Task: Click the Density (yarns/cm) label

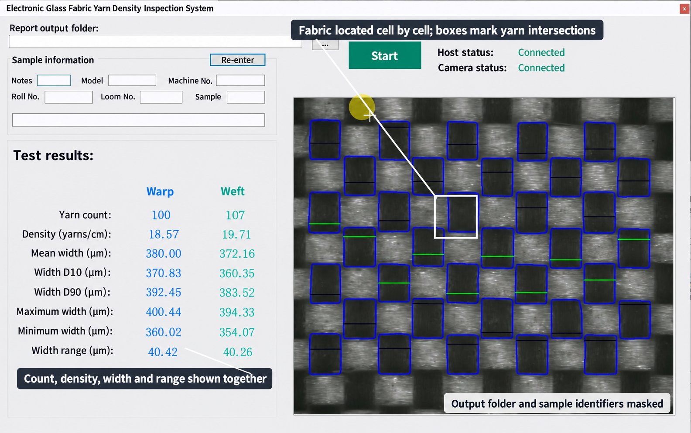Action: [67, 234]
